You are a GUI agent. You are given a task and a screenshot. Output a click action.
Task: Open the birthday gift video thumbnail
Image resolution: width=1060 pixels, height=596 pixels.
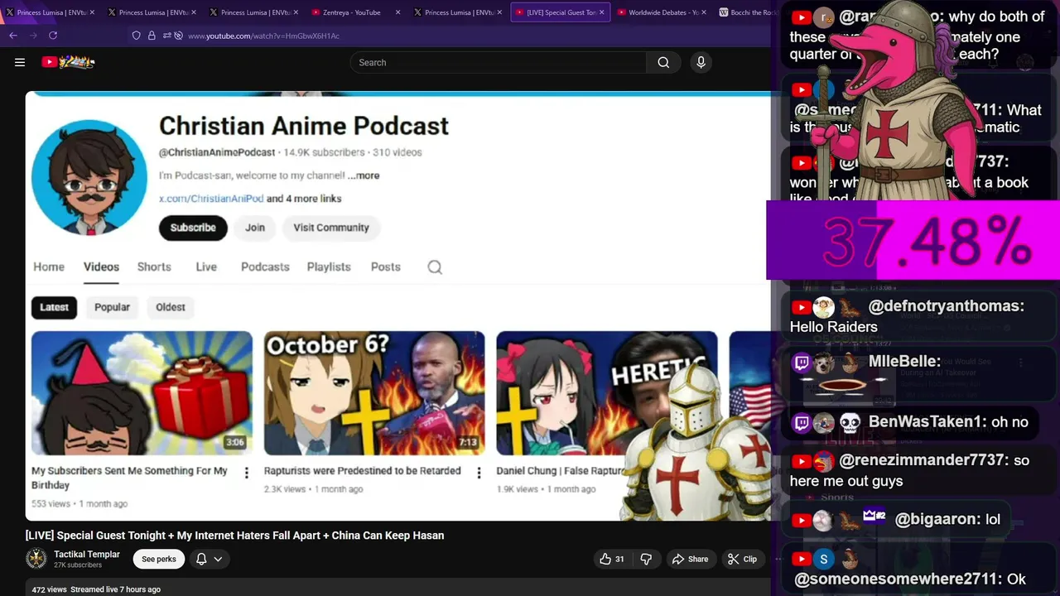[x=142, y=393]
